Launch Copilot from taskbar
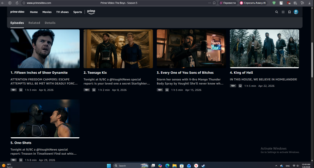314x168 pixels. click(160, 166)
